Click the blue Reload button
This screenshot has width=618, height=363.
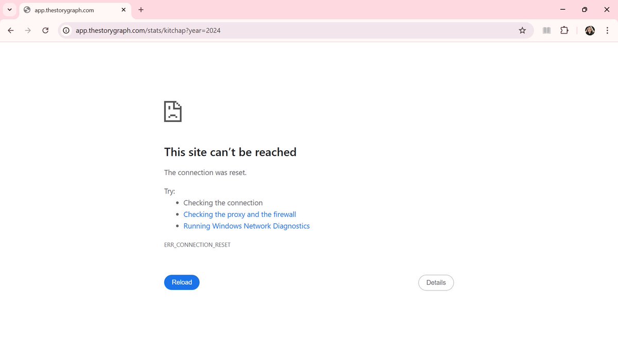click(182, 282)
